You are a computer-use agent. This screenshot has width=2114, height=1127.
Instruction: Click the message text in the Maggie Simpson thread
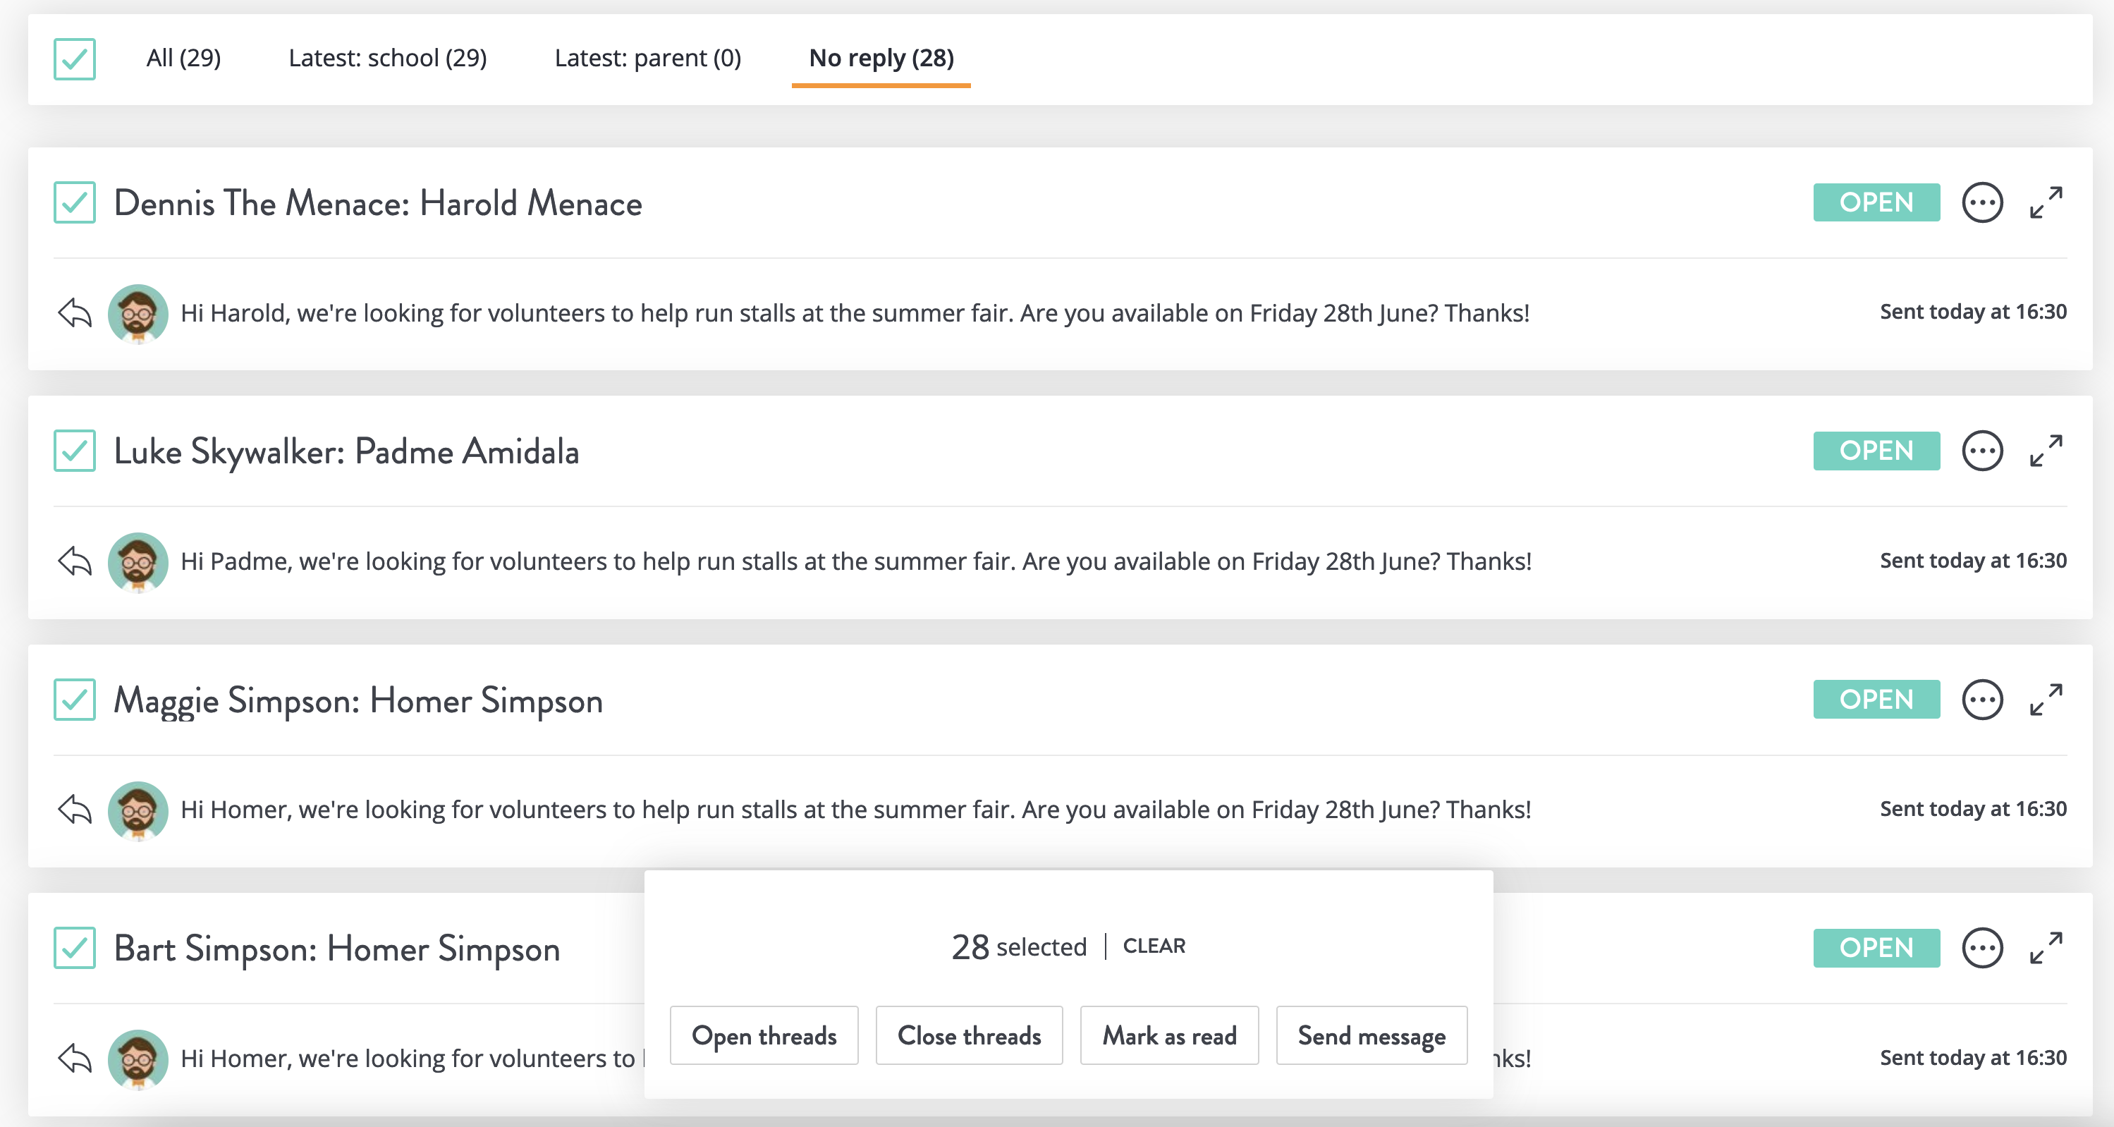coord(856,810)
